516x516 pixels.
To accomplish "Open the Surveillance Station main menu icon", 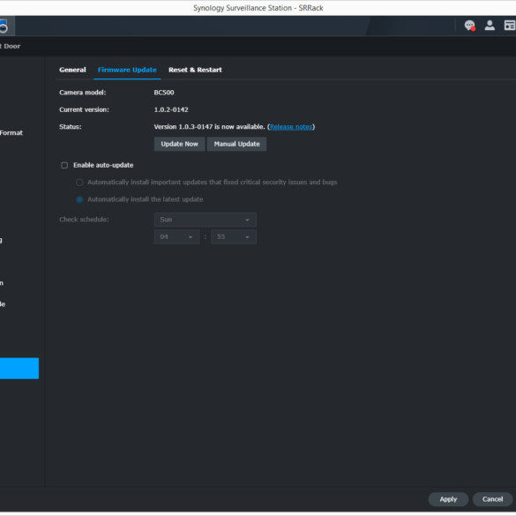I will (4, 26).
